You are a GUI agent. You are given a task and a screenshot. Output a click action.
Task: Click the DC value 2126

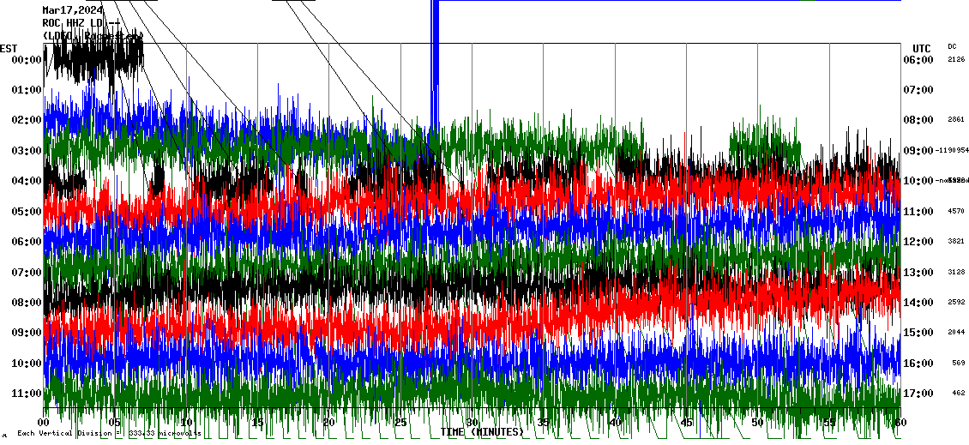[956, 60]
